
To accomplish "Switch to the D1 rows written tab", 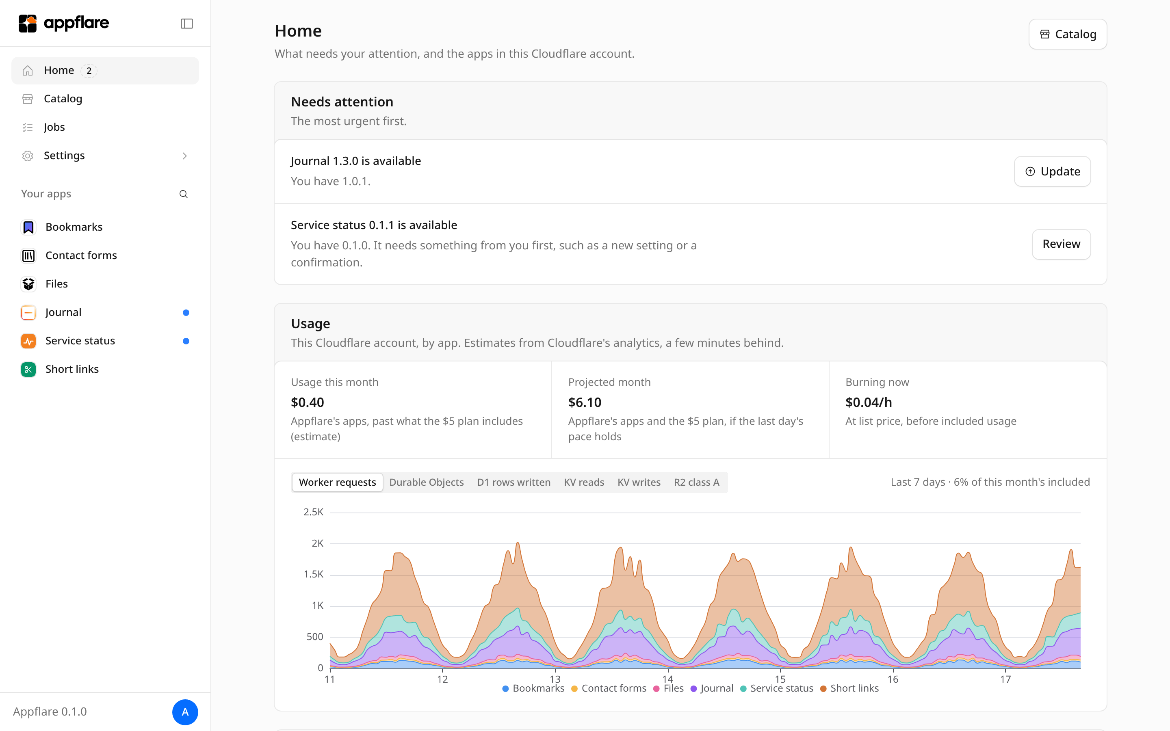I will click(513, 482).
